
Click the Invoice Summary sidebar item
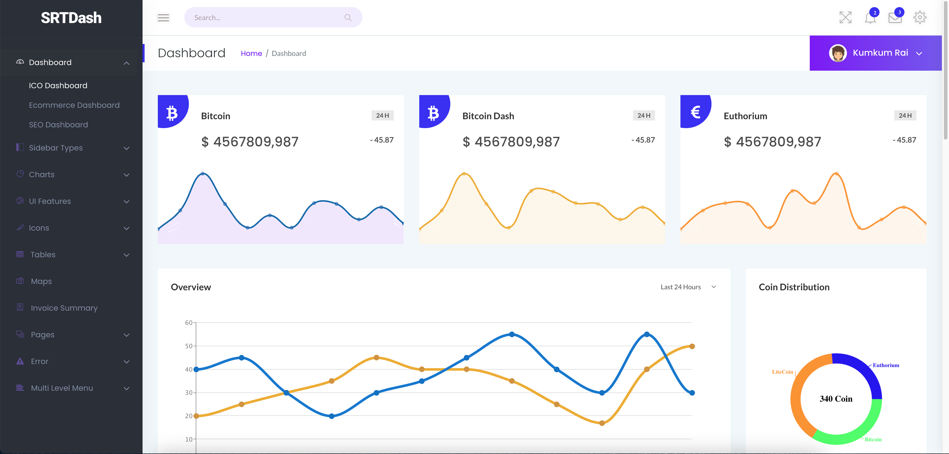(64, 308)
